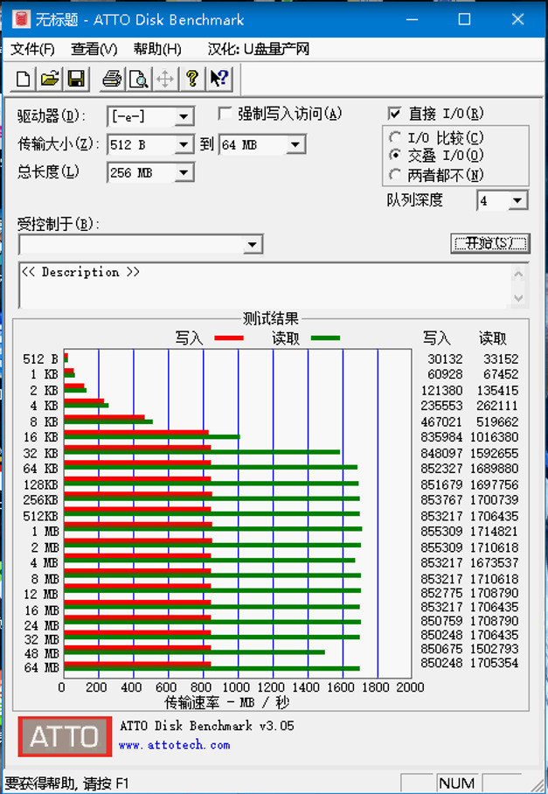Toggle 直接 I/O(R) checkbox
The image size is (548, 794).
pyautogui.click(x=395, y=114)
